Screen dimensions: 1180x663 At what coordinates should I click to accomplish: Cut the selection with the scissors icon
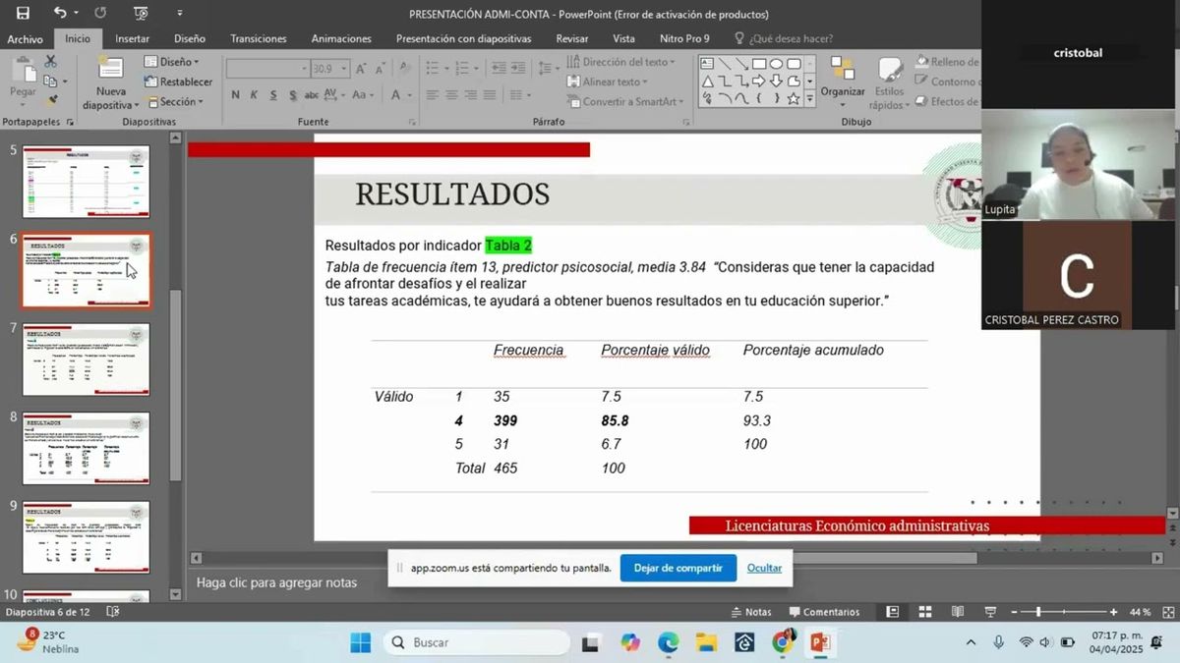[x=50, y=61]
